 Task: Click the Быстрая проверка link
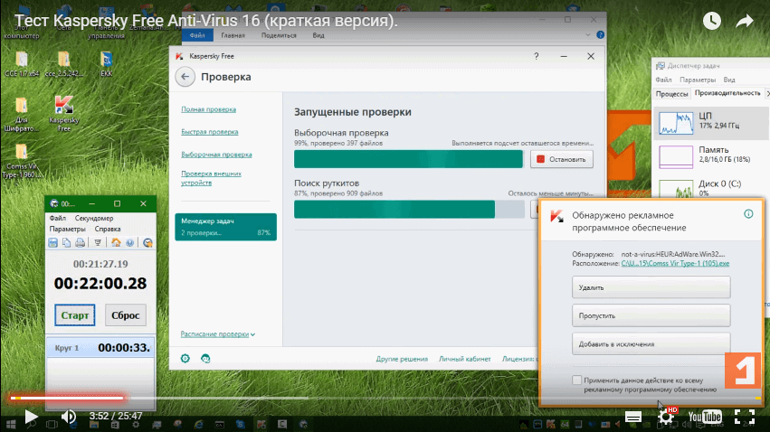(x=210, y=132)
